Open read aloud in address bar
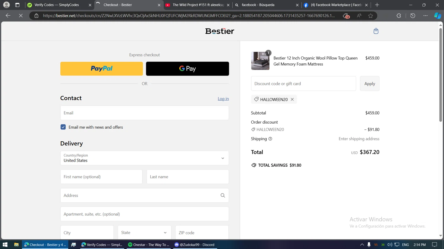 click(x=359, y=16)
